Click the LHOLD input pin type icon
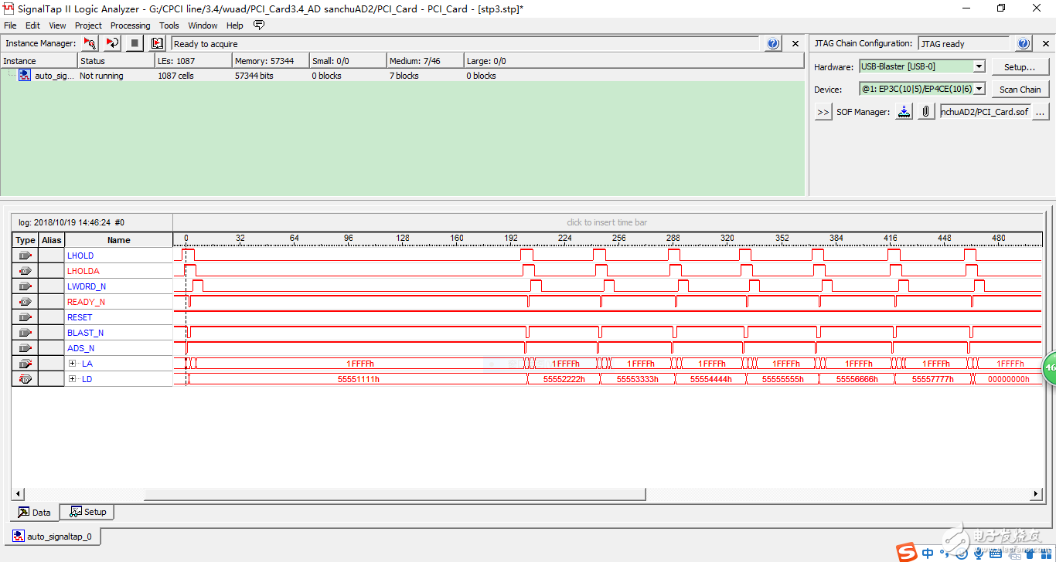The height and width of the screenshot is (562, 1056). 26,256
